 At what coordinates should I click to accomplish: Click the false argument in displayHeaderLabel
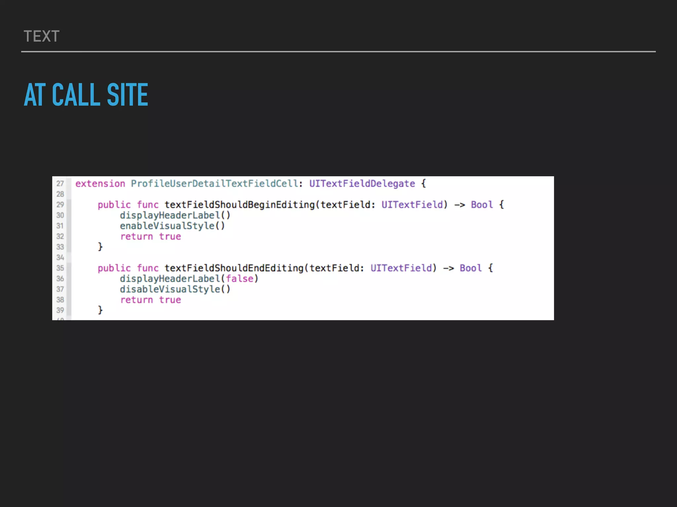(240, 279)
